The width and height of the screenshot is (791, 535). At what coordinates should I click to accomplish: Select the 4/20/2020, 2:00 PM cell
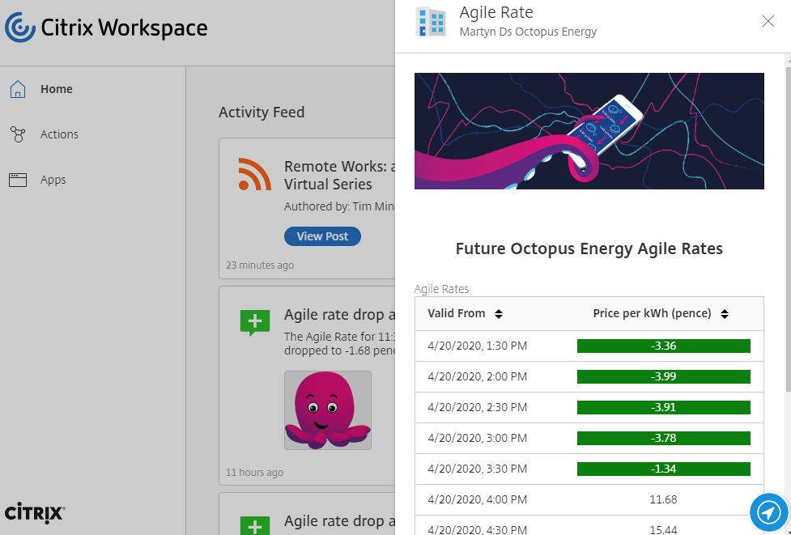tap(477, 376)
